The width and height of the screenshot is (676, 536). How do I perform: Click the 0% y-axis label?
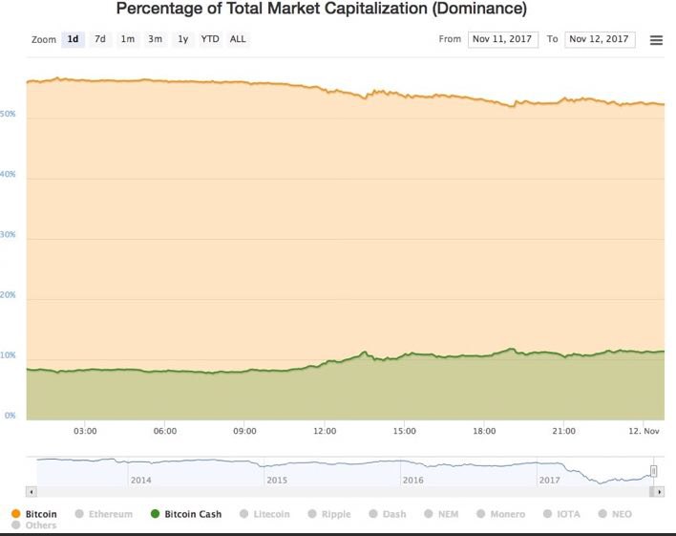point(10,416)
